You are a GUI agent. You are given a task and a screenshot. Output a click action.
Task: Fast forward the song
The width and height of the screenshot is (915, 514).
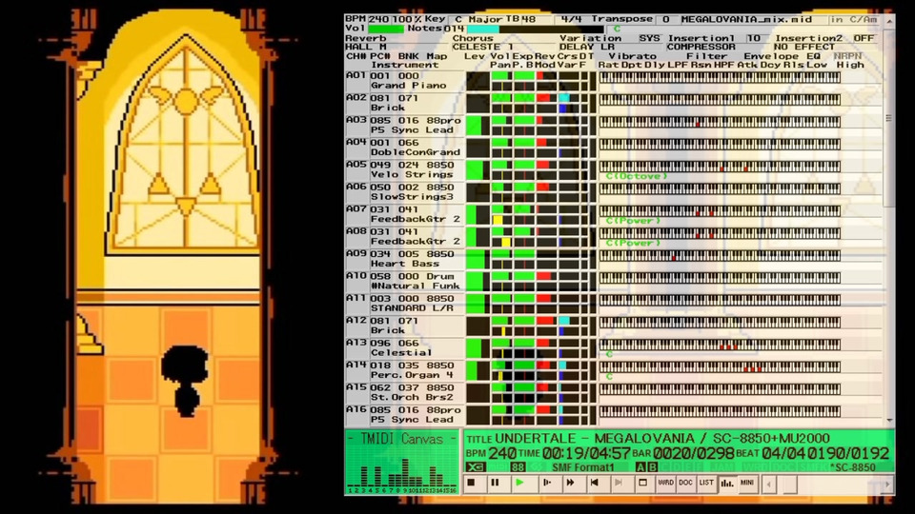click(x=570, y=483)
